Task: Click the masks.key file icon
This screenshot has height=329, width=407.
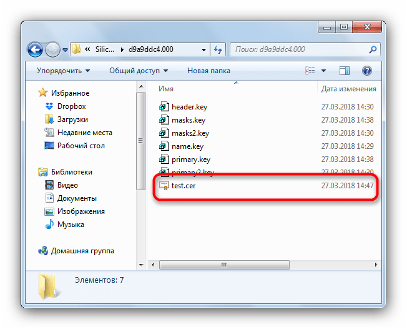Action: 164,120
